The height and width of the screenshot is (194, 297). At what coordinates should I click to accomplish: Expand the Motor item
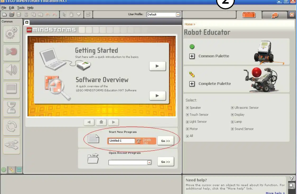coord(187,129)
